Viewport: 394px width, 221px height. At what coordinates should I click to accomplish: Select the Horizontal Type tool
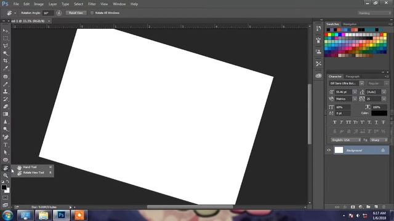[6, 145]
